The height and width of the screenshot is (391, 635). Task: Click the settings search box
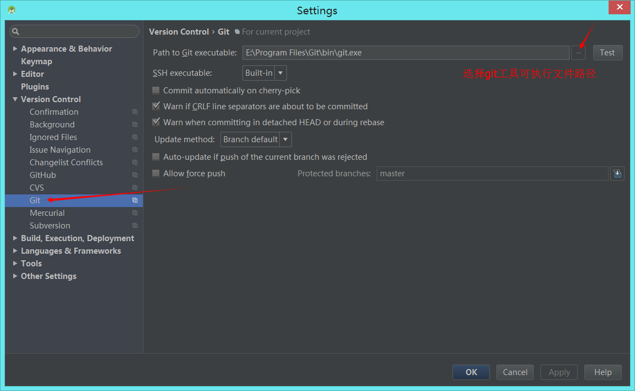coord(75,31)
